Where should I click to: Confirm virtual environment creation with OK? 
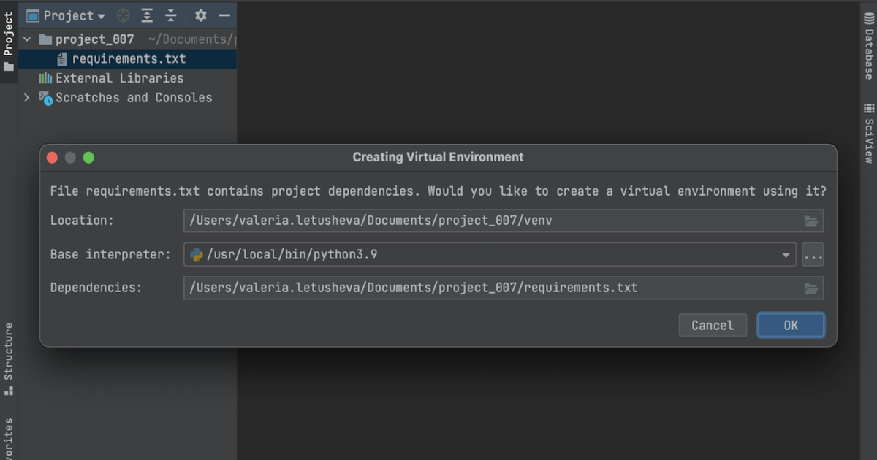tap(791, 325)
